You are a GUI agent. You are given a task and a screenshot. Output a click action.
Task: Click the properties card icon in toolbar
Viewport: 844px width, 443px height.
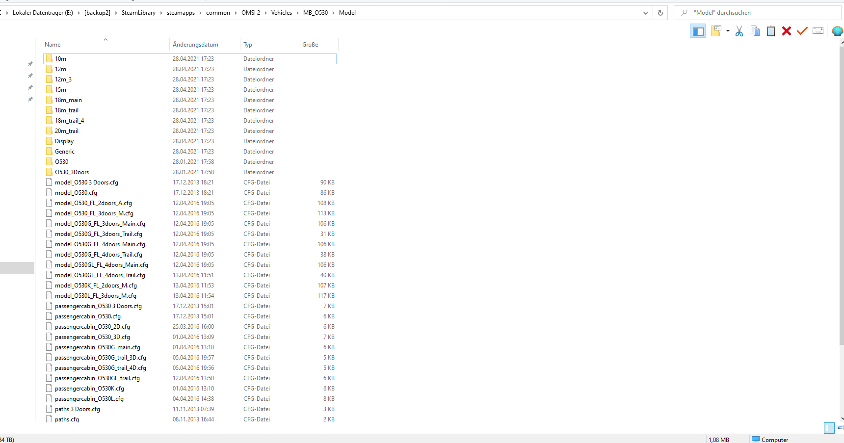click(818, 31)
